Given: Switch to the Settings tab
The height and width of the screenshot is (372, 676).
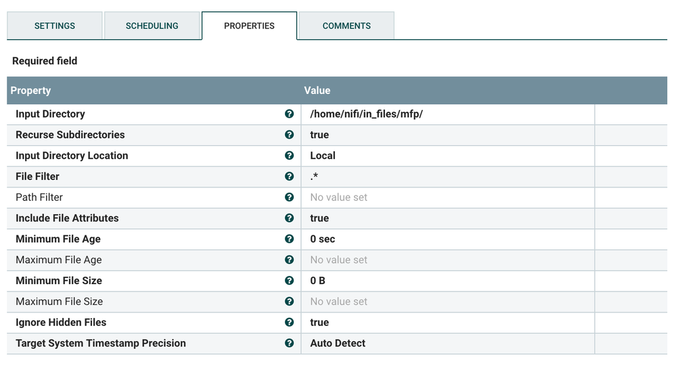Looking at the screenshot, I should pos(55,26).
